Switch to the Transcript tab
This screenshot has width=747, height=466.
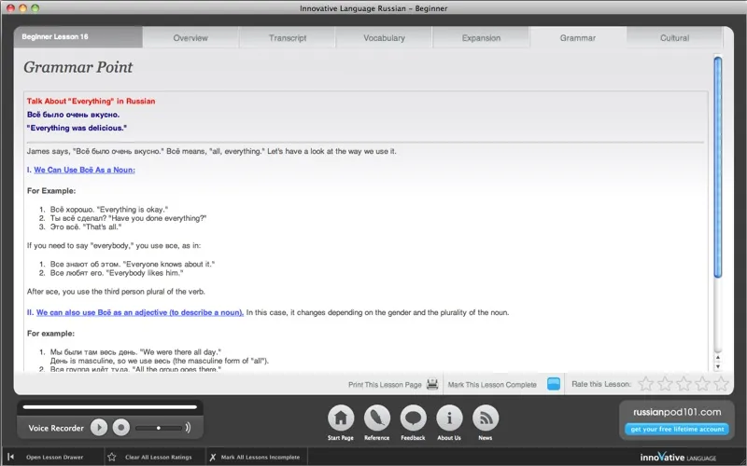pos(288,38)
